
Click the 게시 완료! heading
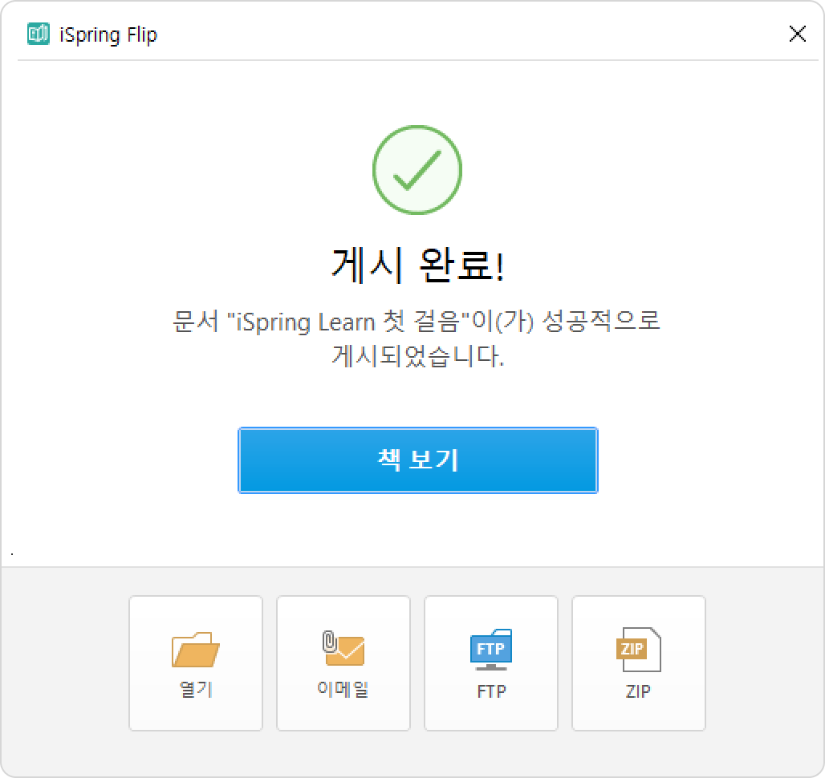click(x=418, y=265)
